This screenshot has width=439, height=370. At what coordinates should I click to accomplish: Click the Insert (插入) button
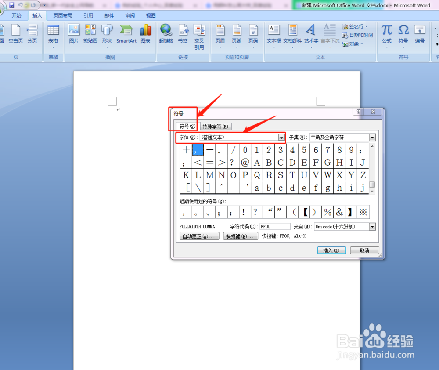[x=331, y=250]
